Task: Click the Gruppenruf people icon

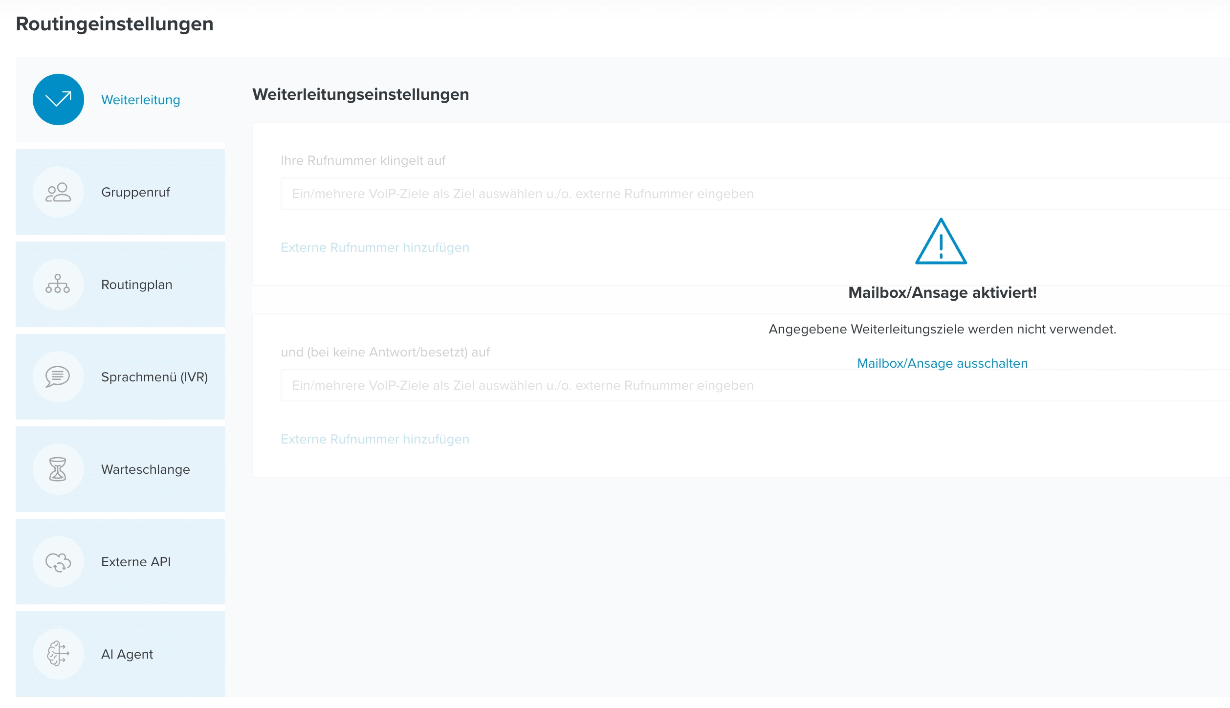Action: pos(58,192)
